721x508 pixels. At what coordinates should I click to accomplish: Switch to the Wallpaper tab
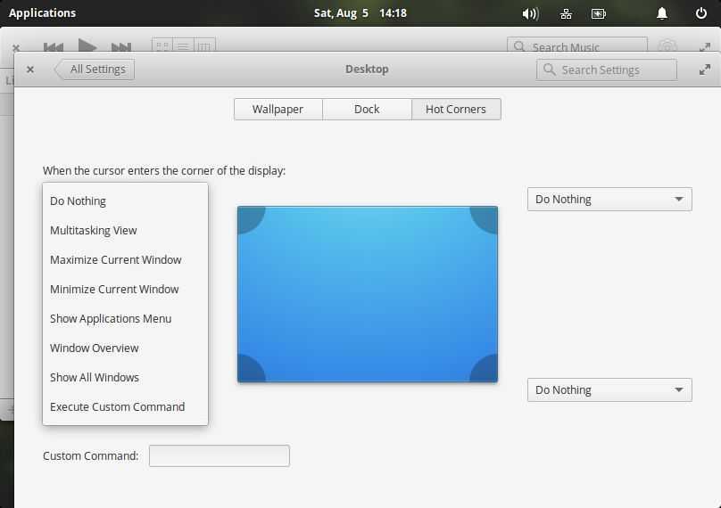[278, 109]
